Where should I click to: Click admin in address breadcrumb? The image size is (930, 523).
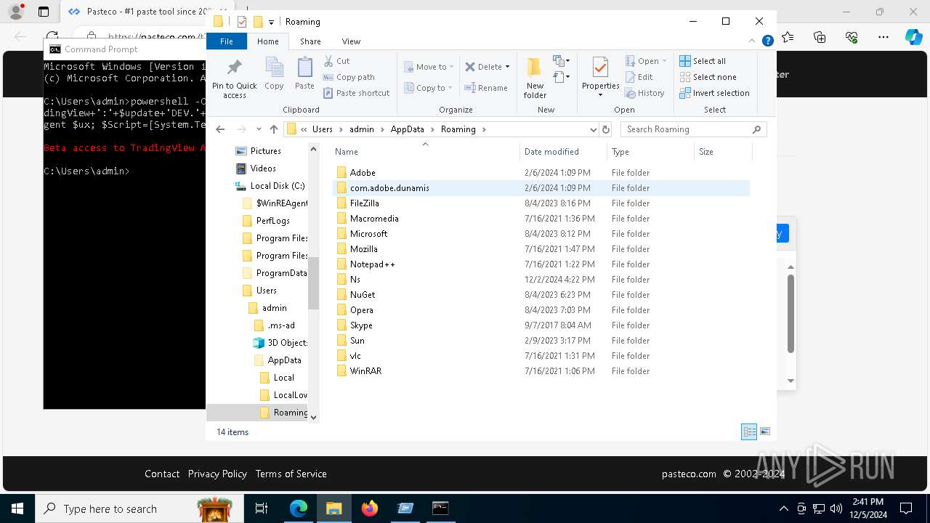(362, 129)
